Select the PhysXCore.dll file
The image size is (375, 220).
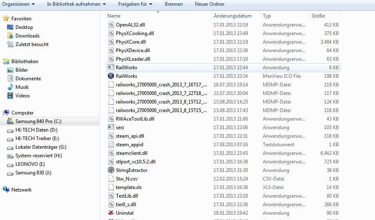[x=131, y=42]
